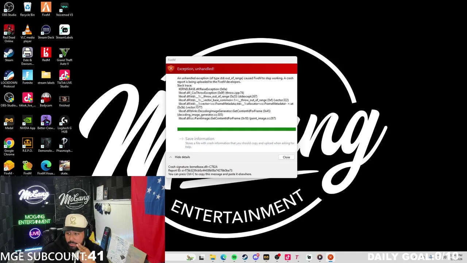This screenshot has height=263, width=467.
Task: Click the Report ID text line
Action: point(200,171)
